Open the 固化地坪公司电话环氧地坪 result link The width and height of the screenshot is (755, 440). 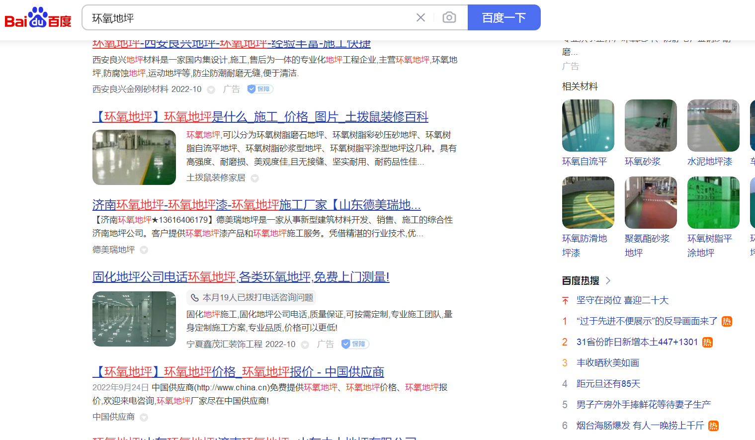pyautogui.click(x=241, y=277)
